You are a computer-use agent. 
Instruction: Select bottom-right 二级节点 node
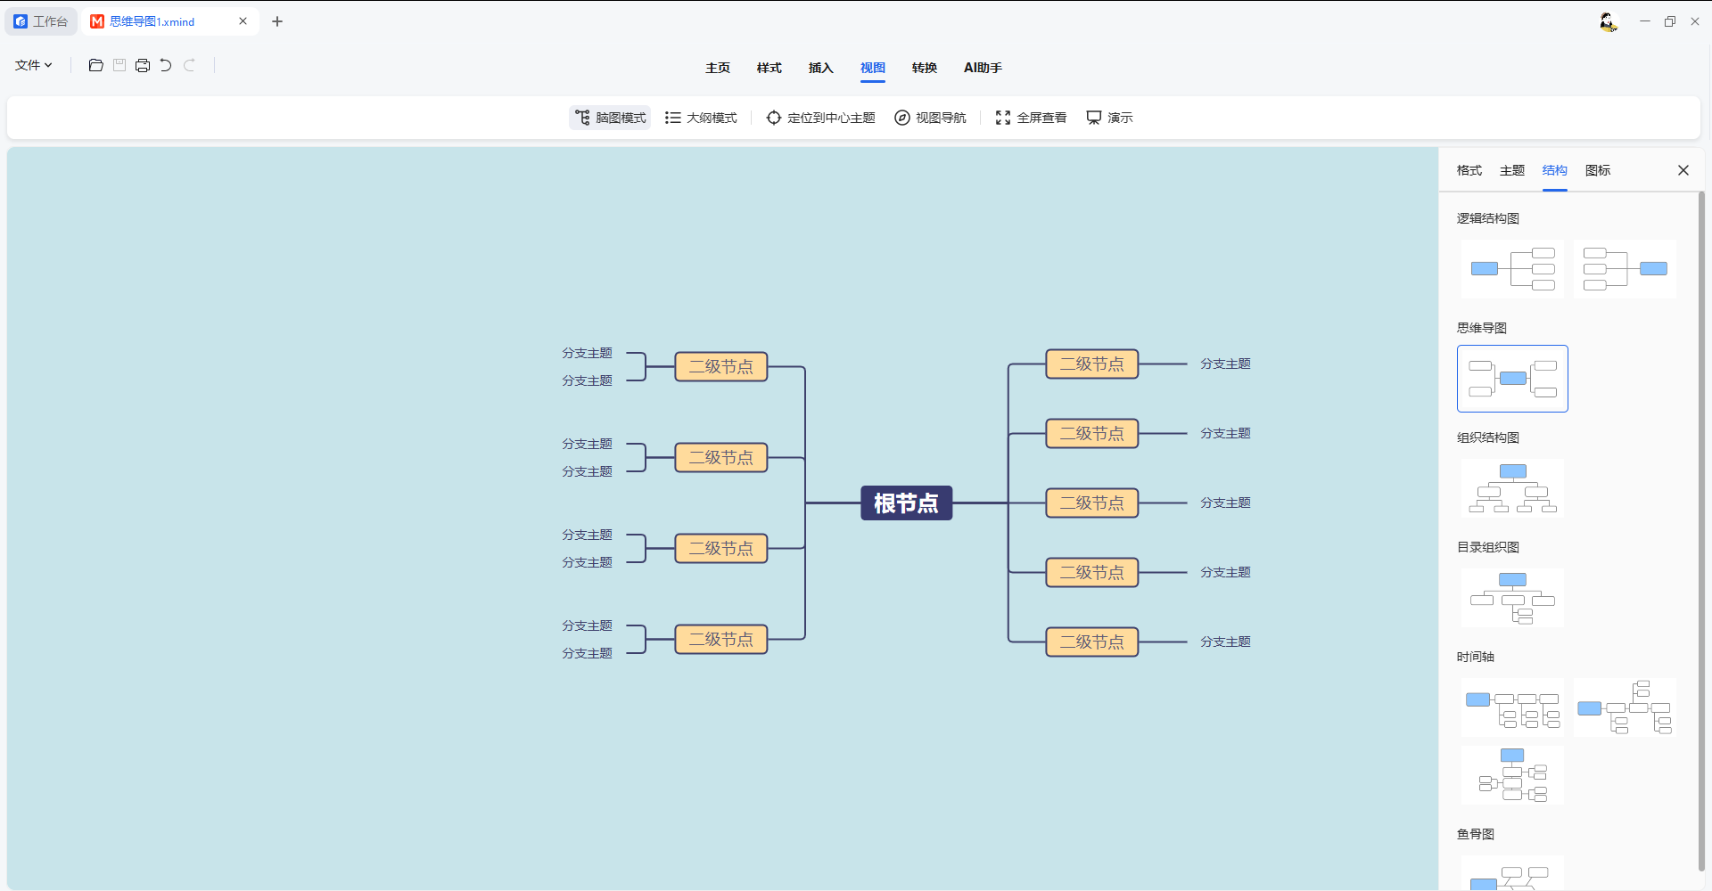click(1091, 642)
